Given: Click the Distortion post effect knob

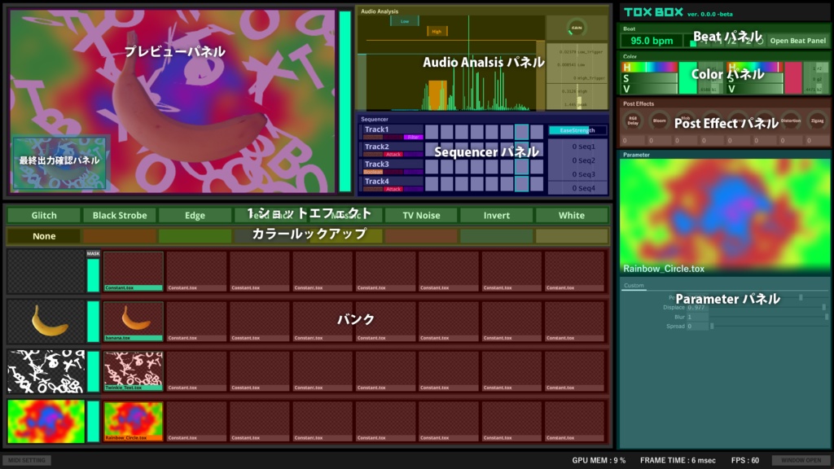Looking at the screenshot, I should [x=791, y=121].
